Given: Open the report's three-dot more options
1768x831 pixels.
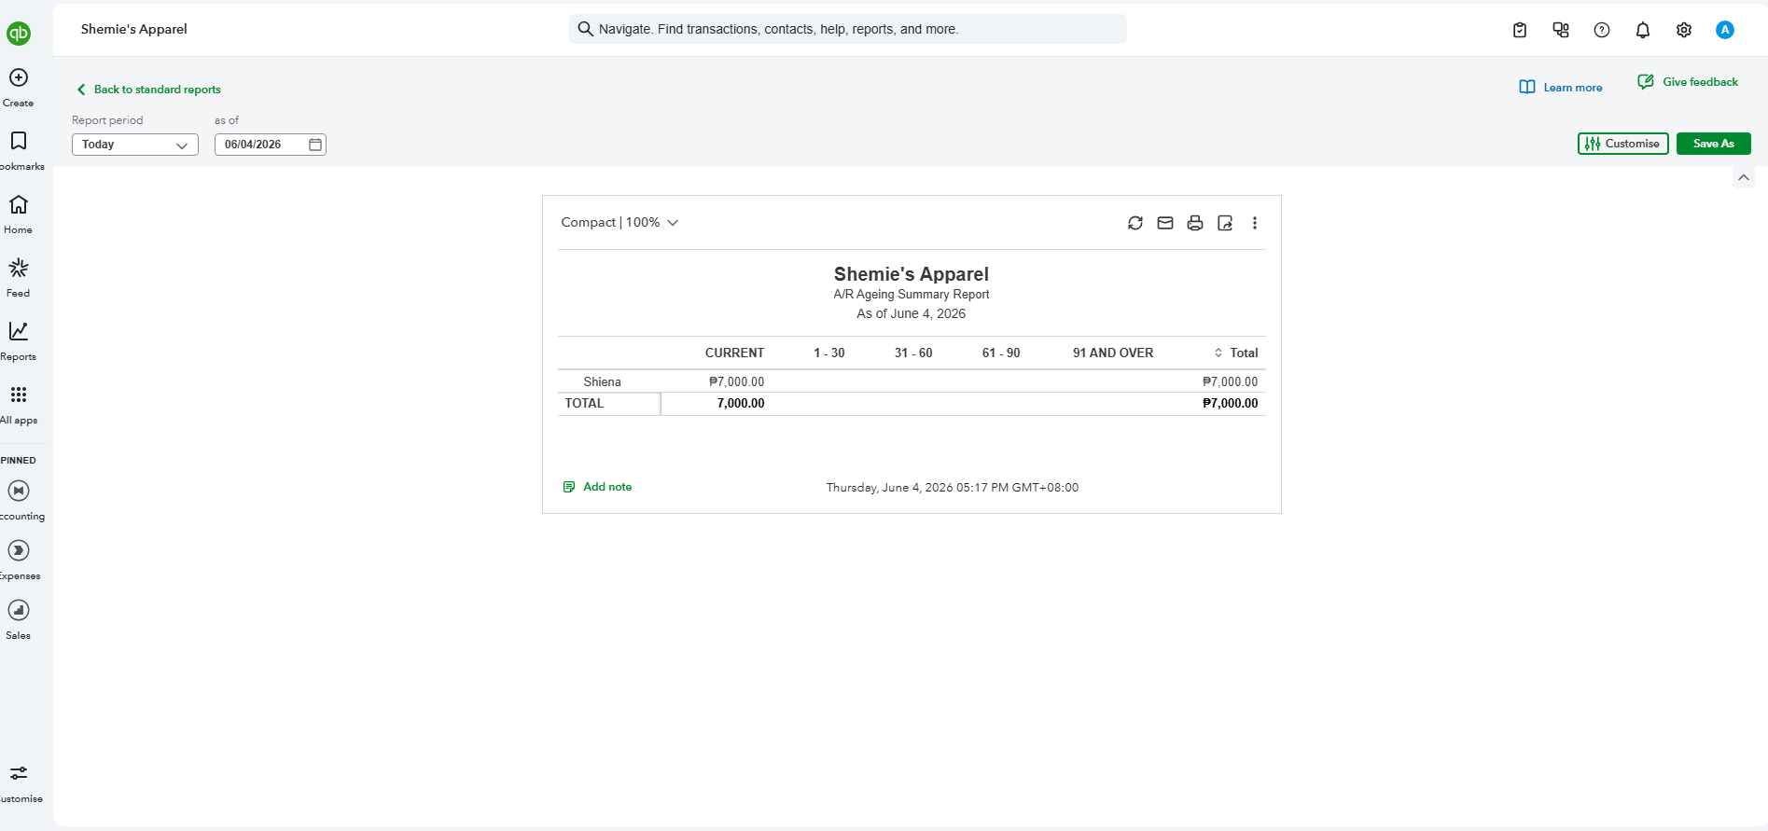Looking at the screenshot, I should (x=1255, y=223).
